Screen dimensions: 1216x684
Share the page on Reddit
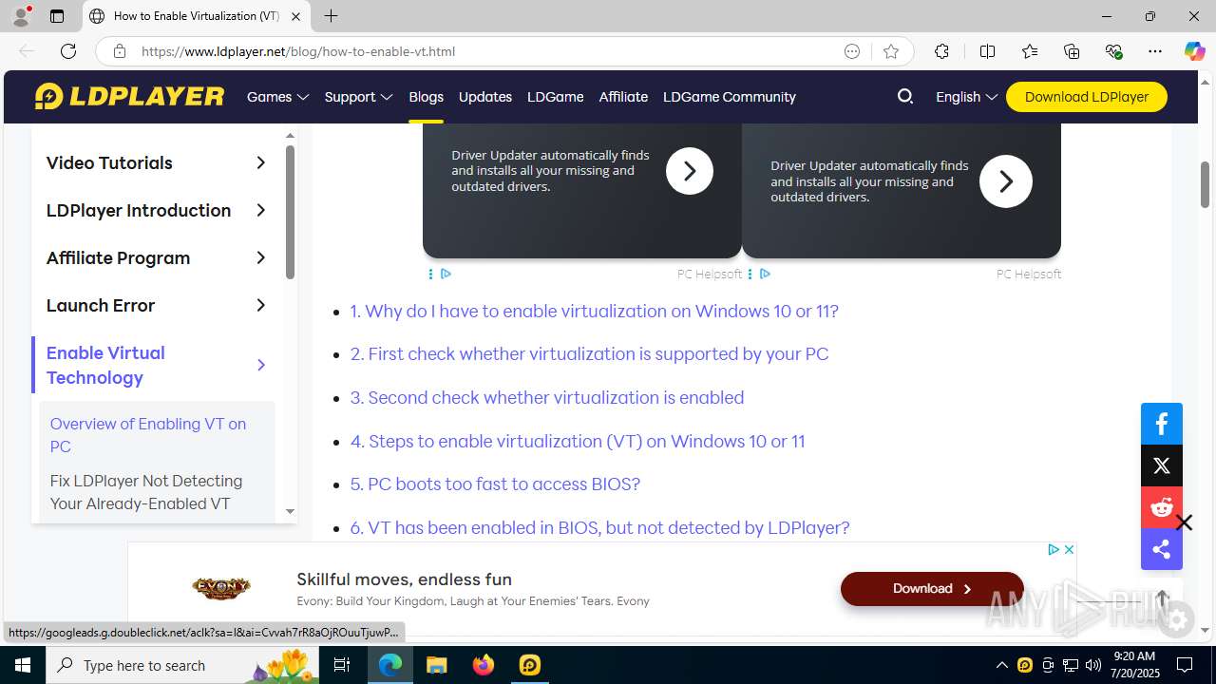pos(1162,507)
